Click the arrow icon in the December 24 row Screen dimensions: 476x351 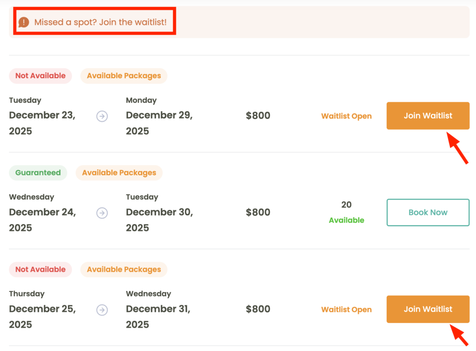(x=102, y=212)
